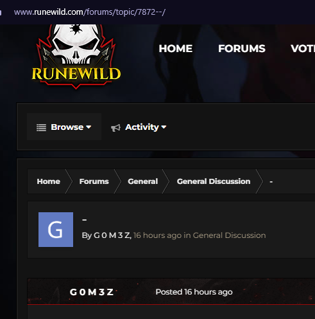Image resolution: width=315 pixels, height=319 pixels.
Task: Click the dash topic breadcrumb item
Action: coord(271,182)
